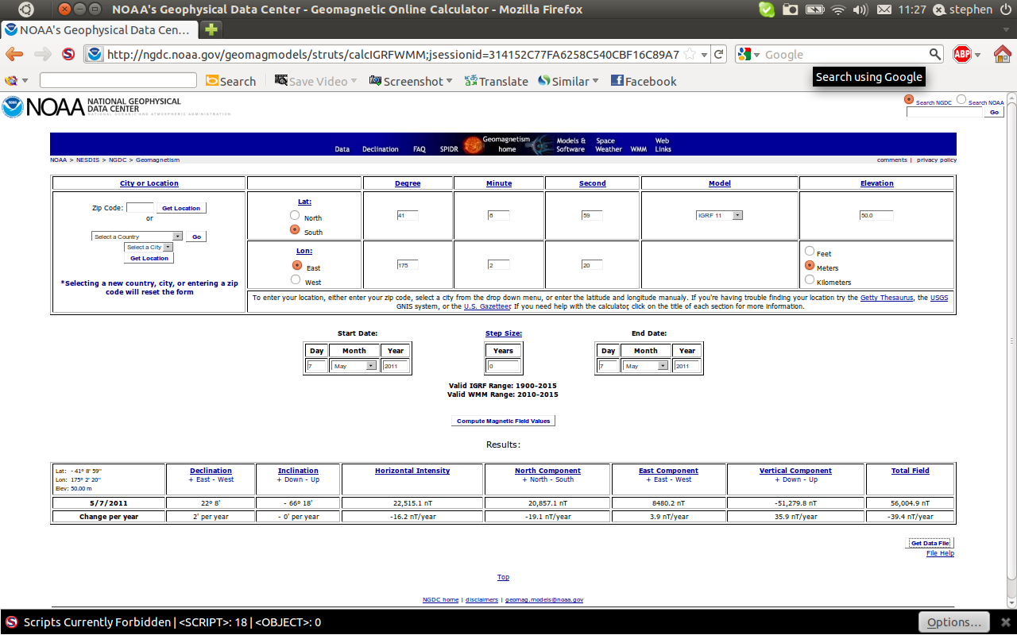Viewport: 1017px width, 635px height.
Task: Click Compute Magnetic Field Values button
Action: [503, 421]
